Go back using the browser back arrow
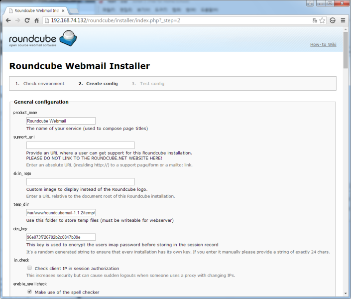This screenshot has width=351, height=299. (8, 20)
